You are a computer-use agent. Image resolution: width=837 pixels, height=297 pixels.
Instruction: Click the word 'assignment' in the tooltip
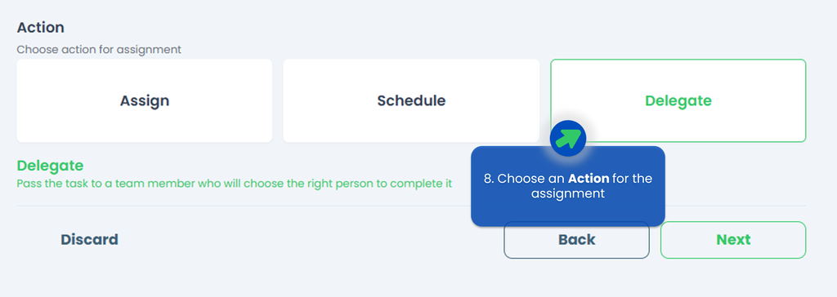coord(568,193)
